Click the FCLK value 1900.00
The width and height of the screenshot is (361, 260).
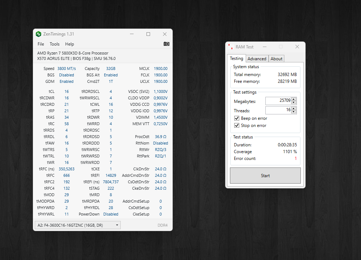(160, 75)
